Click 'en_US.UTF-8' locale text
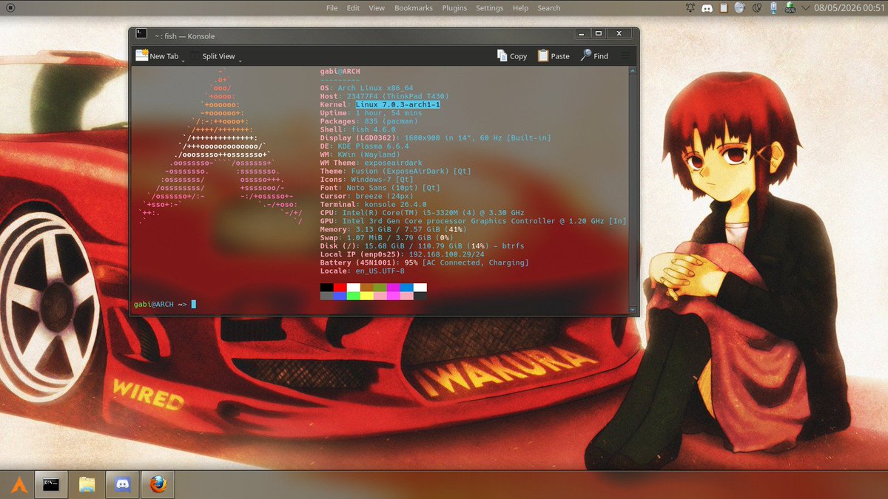 pos(380,271)
